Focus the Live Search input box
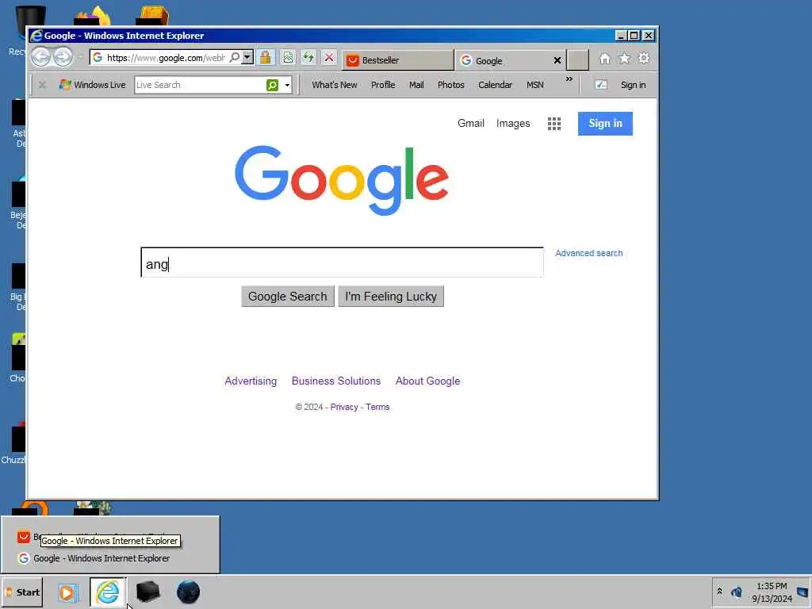The width and height of the screenshot is (812, 609). click(x=200, y=85)
